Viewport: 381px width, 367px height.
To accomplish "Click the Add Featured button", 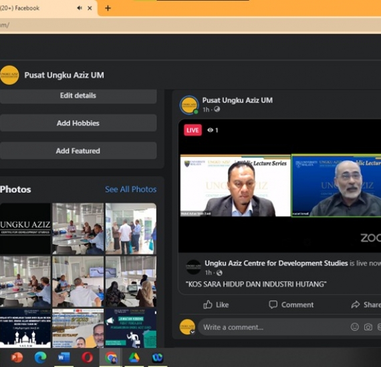I will point(78,151).
